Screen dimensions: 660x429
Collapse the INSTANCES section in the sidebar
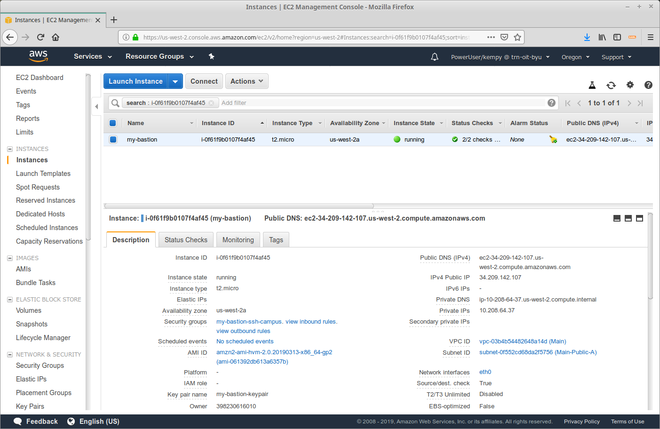tap(10, 149)
